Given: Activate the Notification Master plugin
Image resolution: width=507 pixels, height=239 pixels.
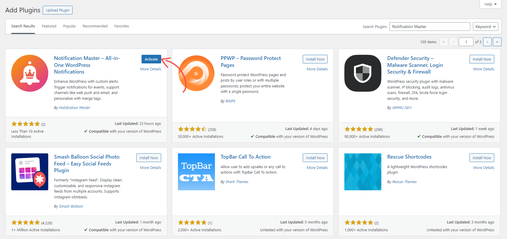Looking at the screenshot, I should pyautogui.click(x=151, y=59).
